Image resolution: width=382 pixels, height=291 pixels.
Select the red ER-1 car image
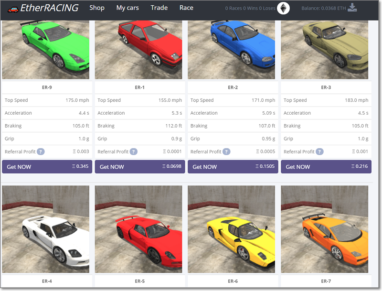(138, 50)
